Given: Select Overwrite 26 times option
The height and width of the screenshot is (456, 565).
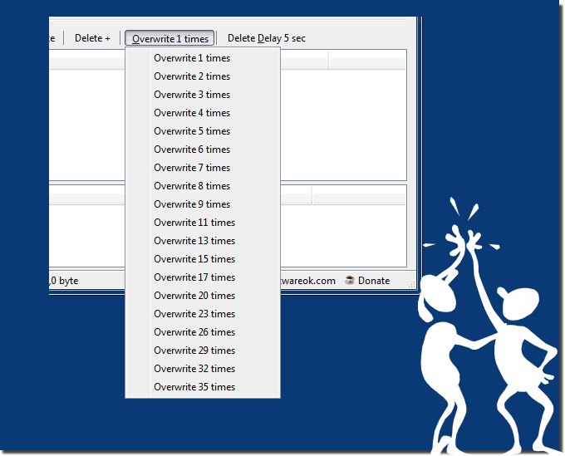Looking at the screenshot, I should pyautogui.click(x=203, y=332).
